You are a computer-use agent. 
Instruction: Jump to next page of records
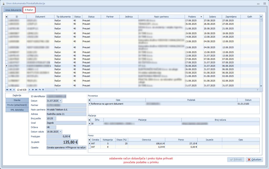pos(33,90)
